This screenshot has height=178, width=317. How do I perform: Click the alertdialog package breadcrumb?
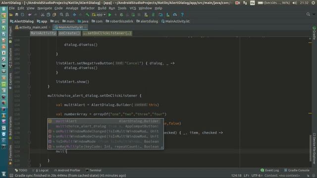147,21
